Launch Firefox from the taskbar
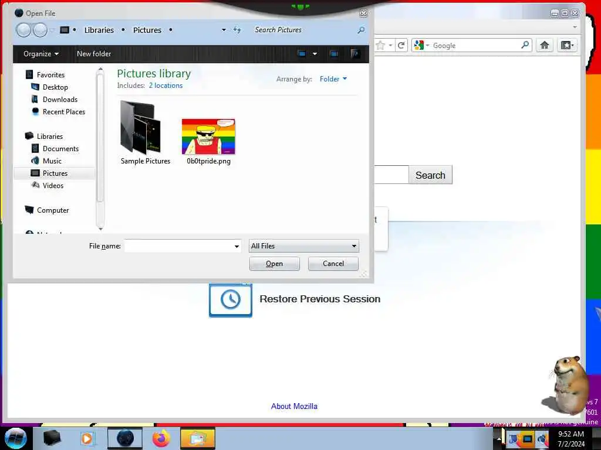 click(161, 438)
